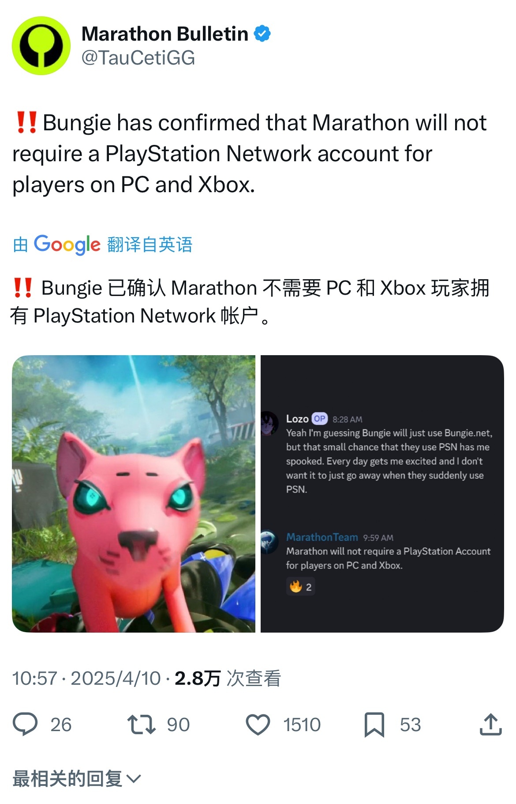Expand the 最相关的回复 sort dropdown
516x804 pixels.
[x=77, y=778]
